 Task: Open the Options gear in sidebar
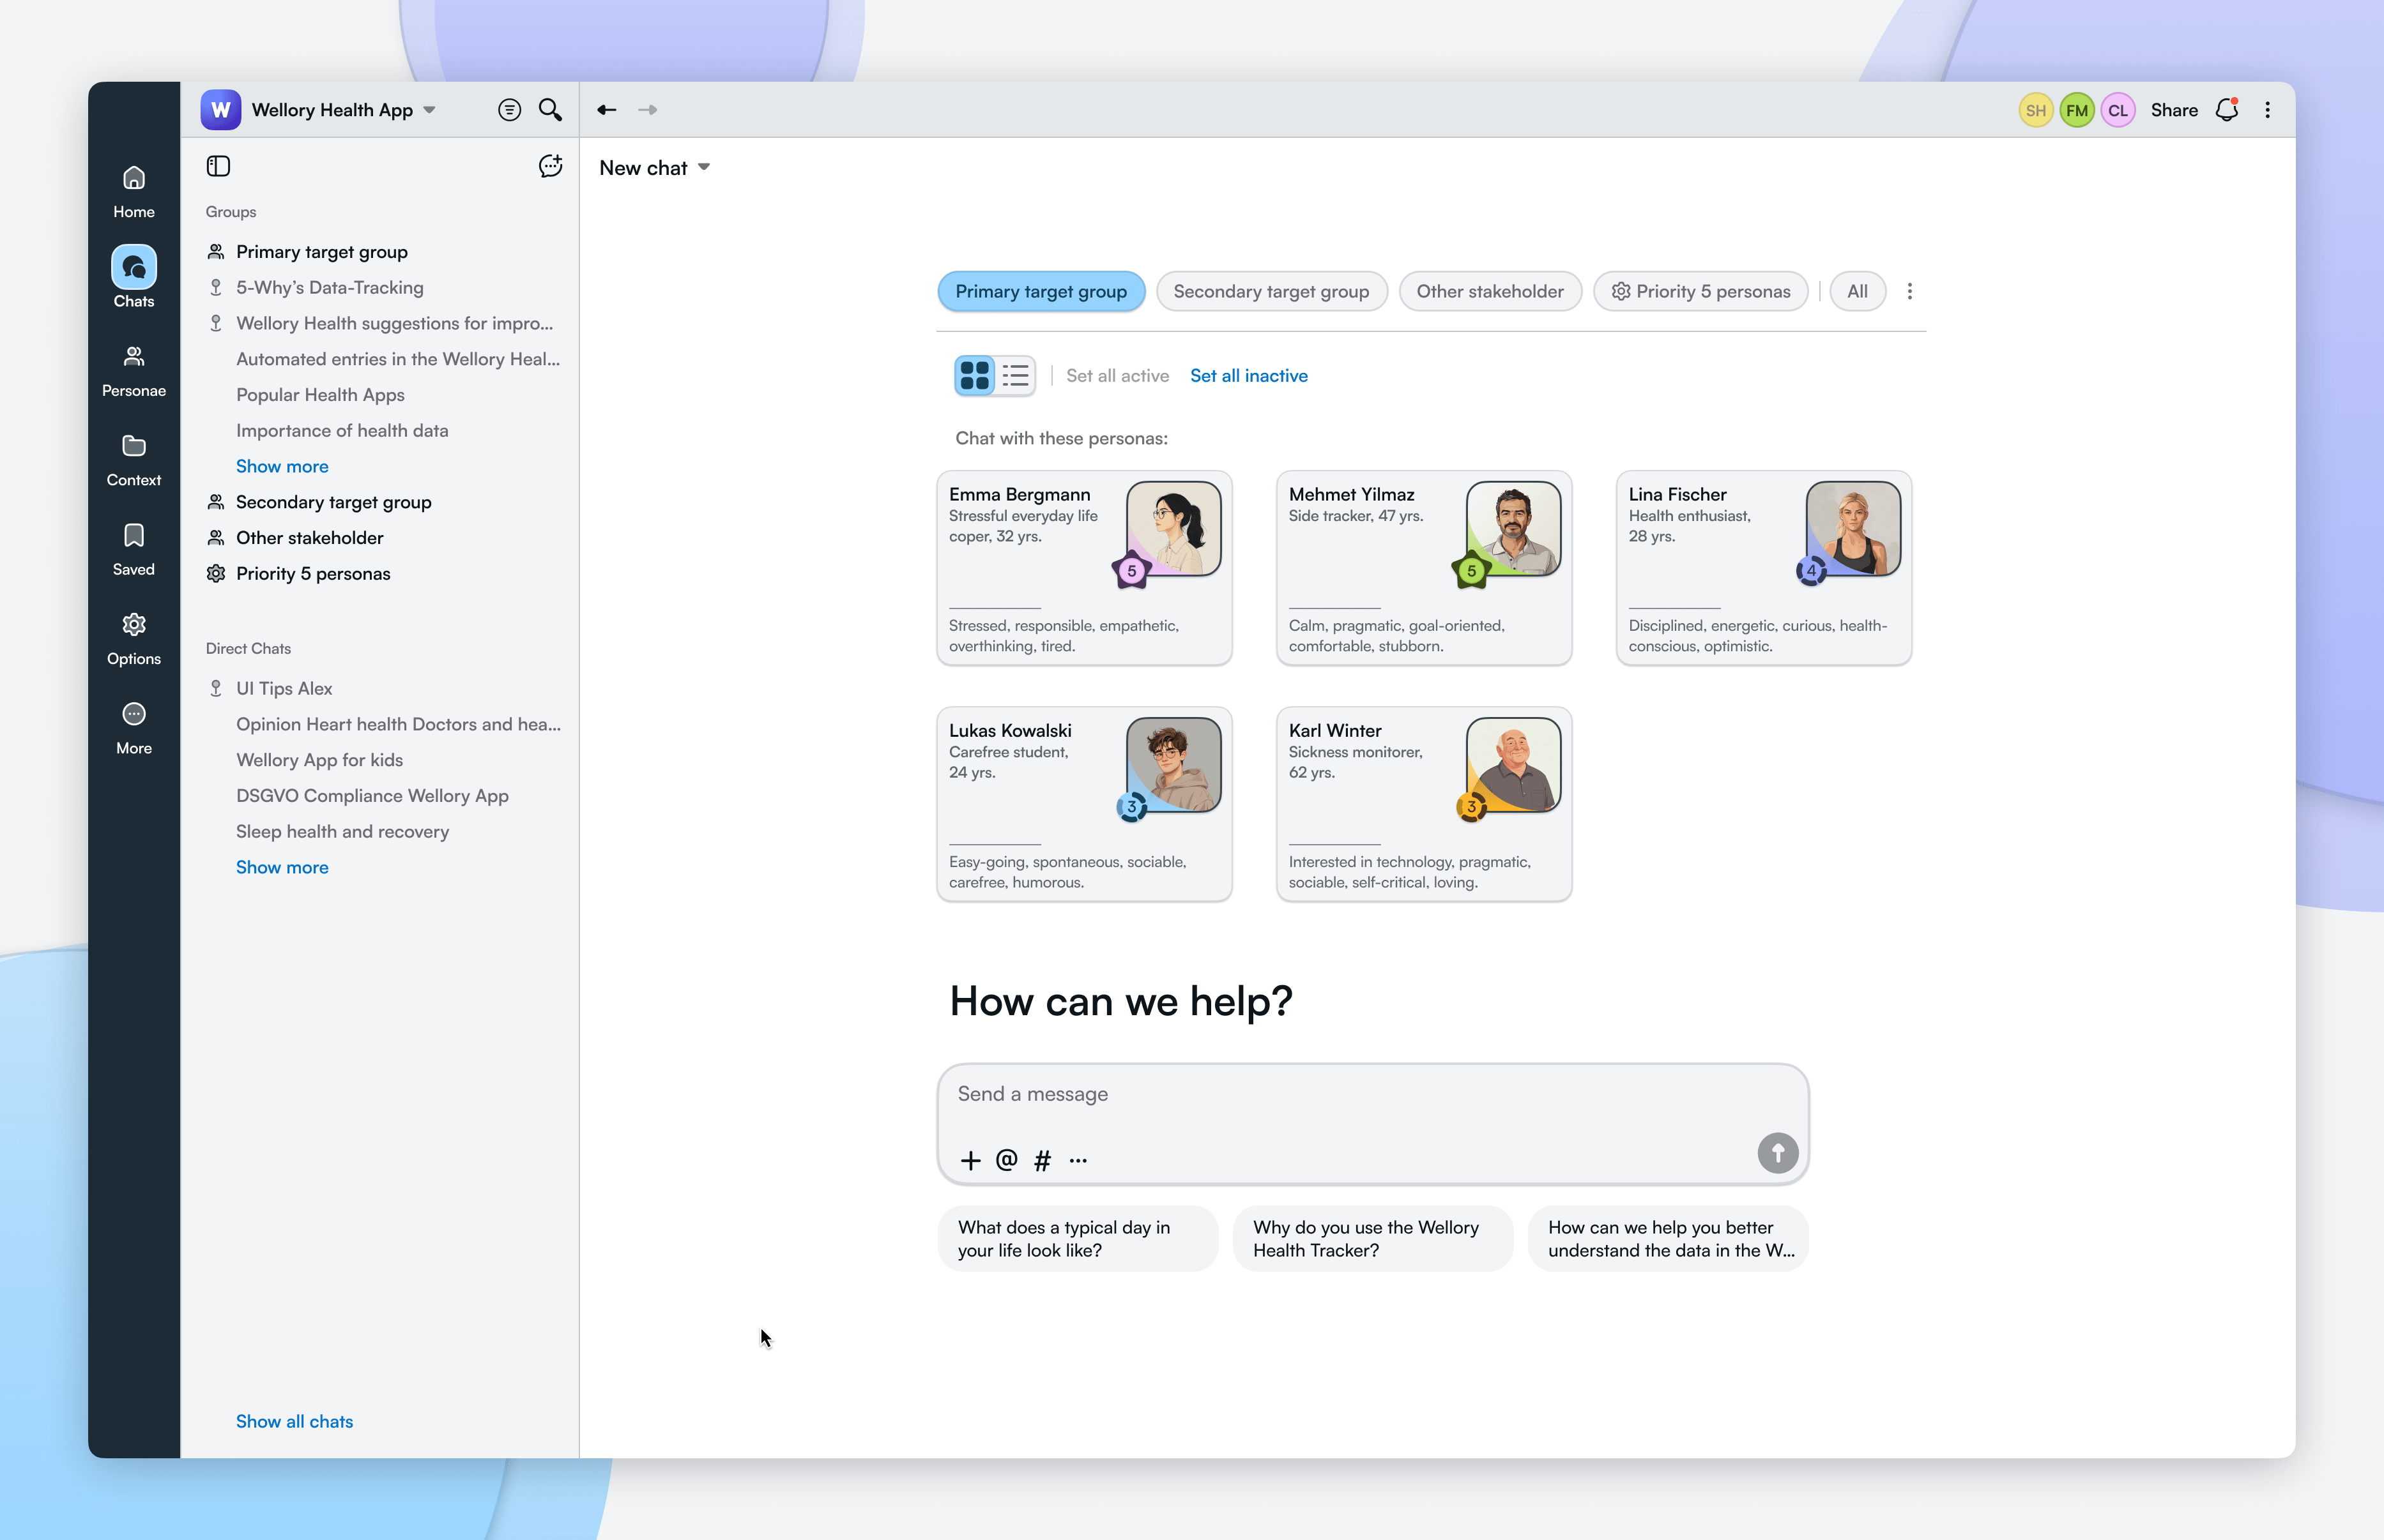point(133,639)
